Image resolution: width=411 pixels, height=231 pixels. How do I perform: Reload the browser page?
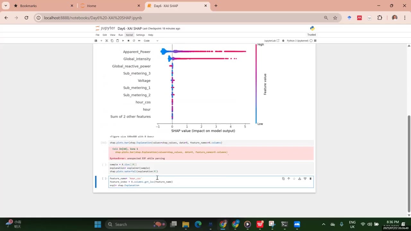[x=26, y=18]
